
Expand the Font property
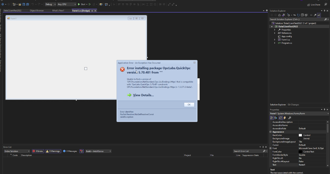pos(270,148)
